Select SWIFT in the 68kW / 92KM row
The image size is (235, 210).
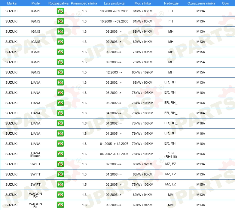(x=35, y=164)
